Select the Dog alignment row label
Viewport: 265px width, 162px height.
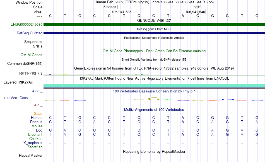tap(39, 130)
